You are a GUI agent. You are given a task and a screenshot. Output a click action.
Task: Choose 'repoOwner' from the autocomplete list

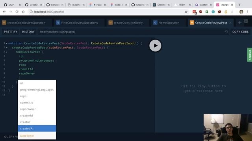[37, 109]
